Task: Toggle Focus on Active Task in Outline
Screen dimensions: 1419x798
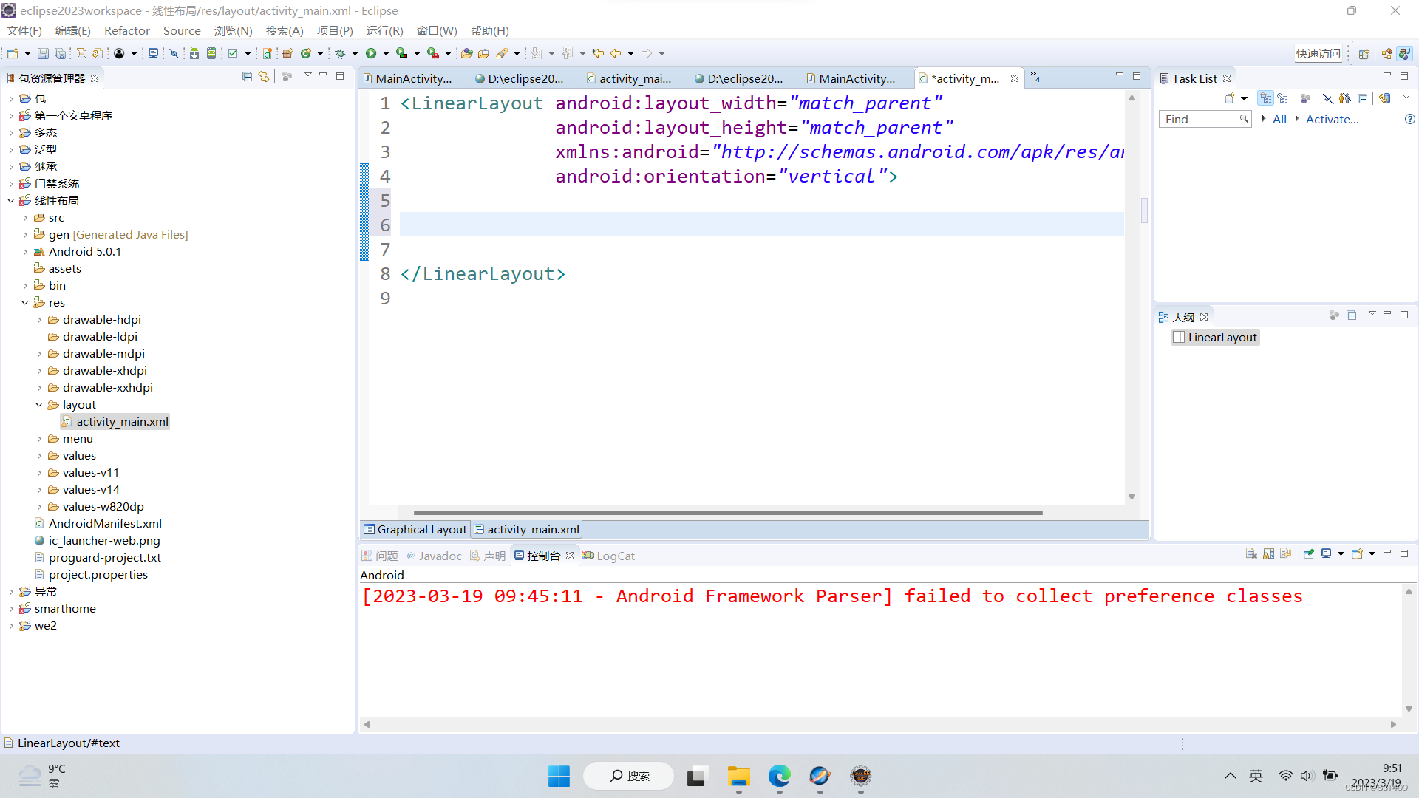Action: [1335, 316]
